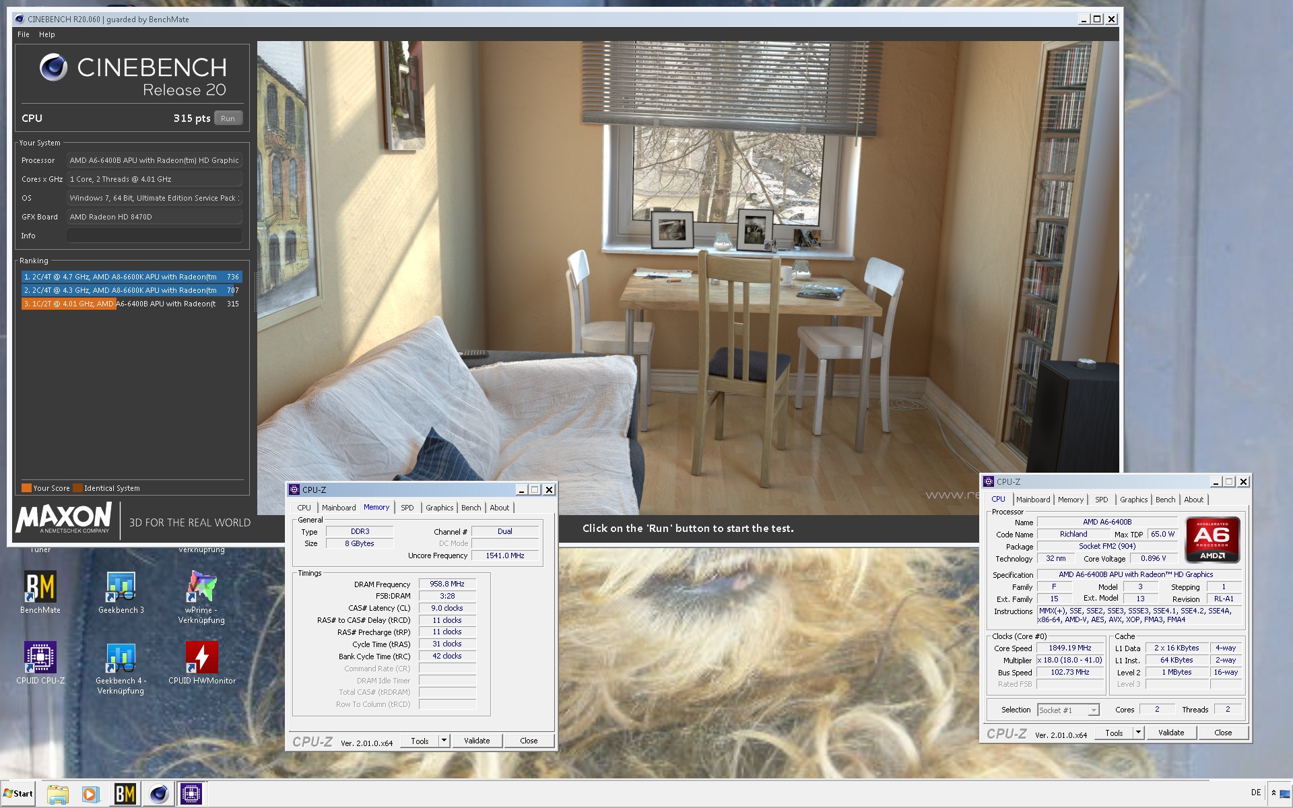Click Multiplier value x 18.0
Viewport: 1293px width, 808px height.
coord(1070,660)
